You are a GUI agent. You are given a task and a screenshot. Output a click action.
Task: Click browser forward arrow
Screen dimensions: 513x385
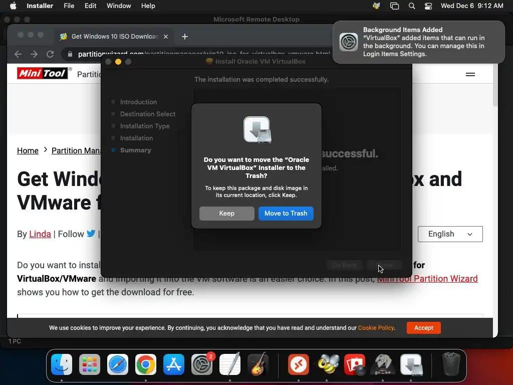[x=34, y=54]
